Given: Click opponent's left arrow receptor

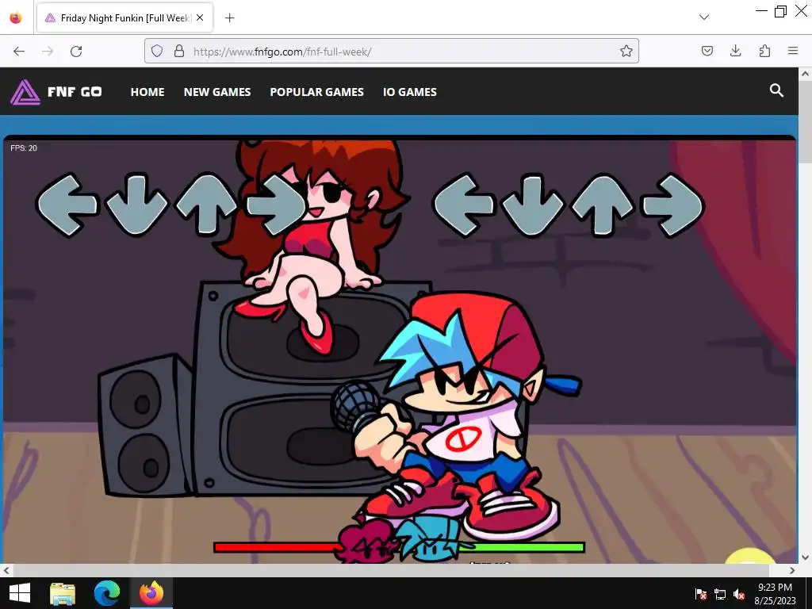Looking at the screenshot, I should (67, 205).
